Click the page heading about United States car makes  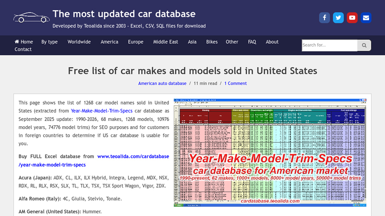point(192,71)
